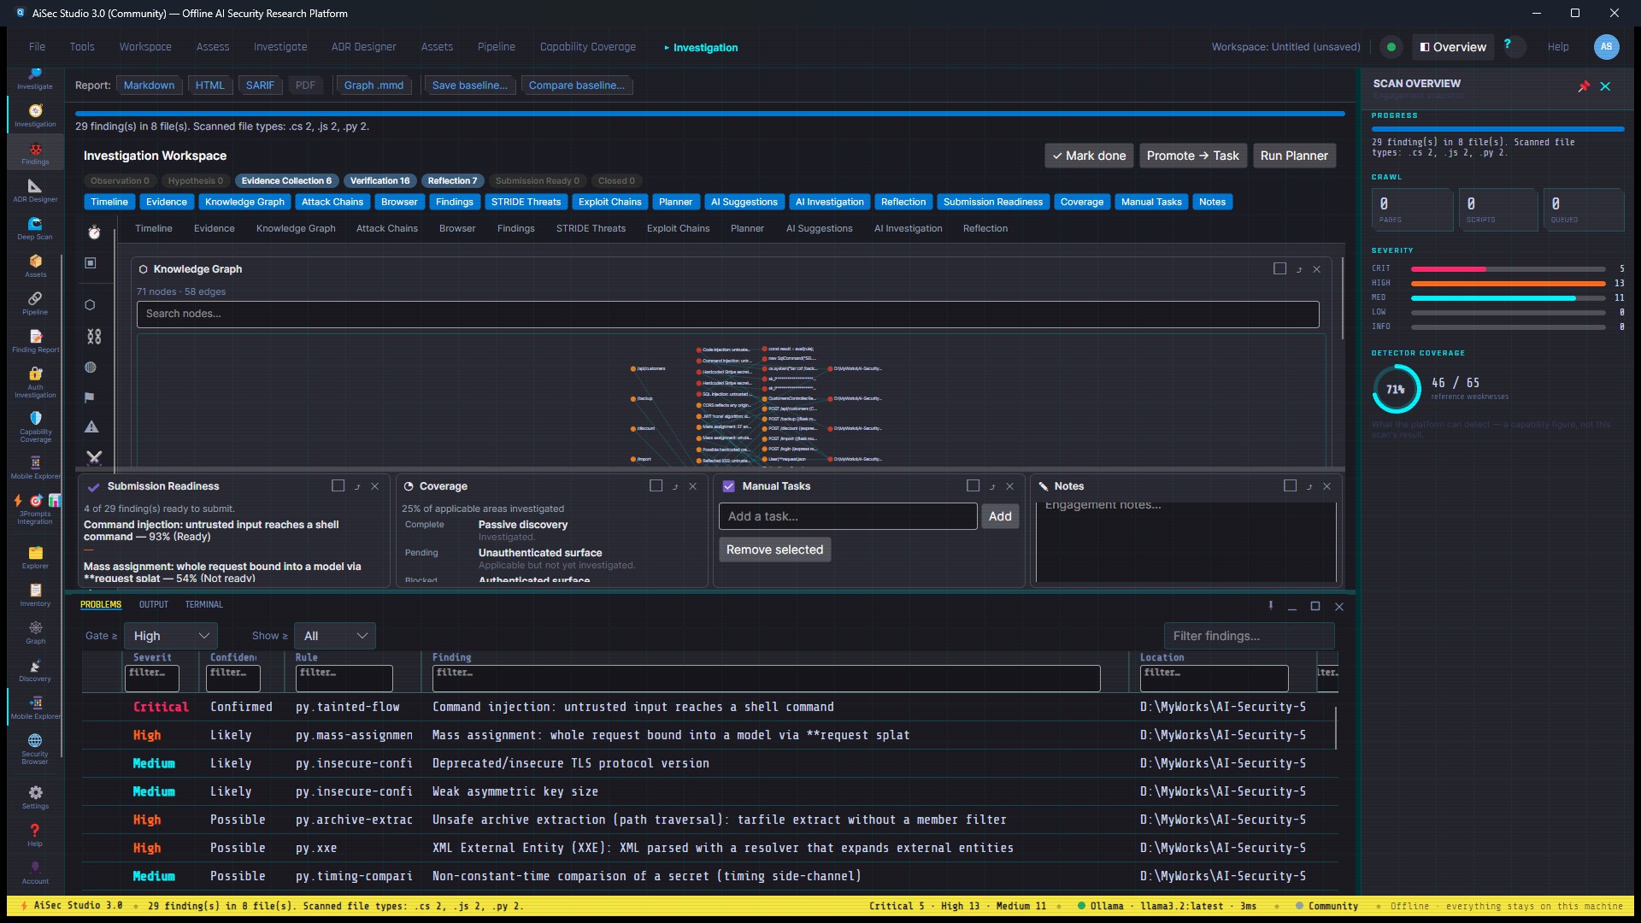This screenshot has height=923, width=1641.
Task: Toggle the Overview panel button
Action: pyautogui.click(x=1452, y=47)
